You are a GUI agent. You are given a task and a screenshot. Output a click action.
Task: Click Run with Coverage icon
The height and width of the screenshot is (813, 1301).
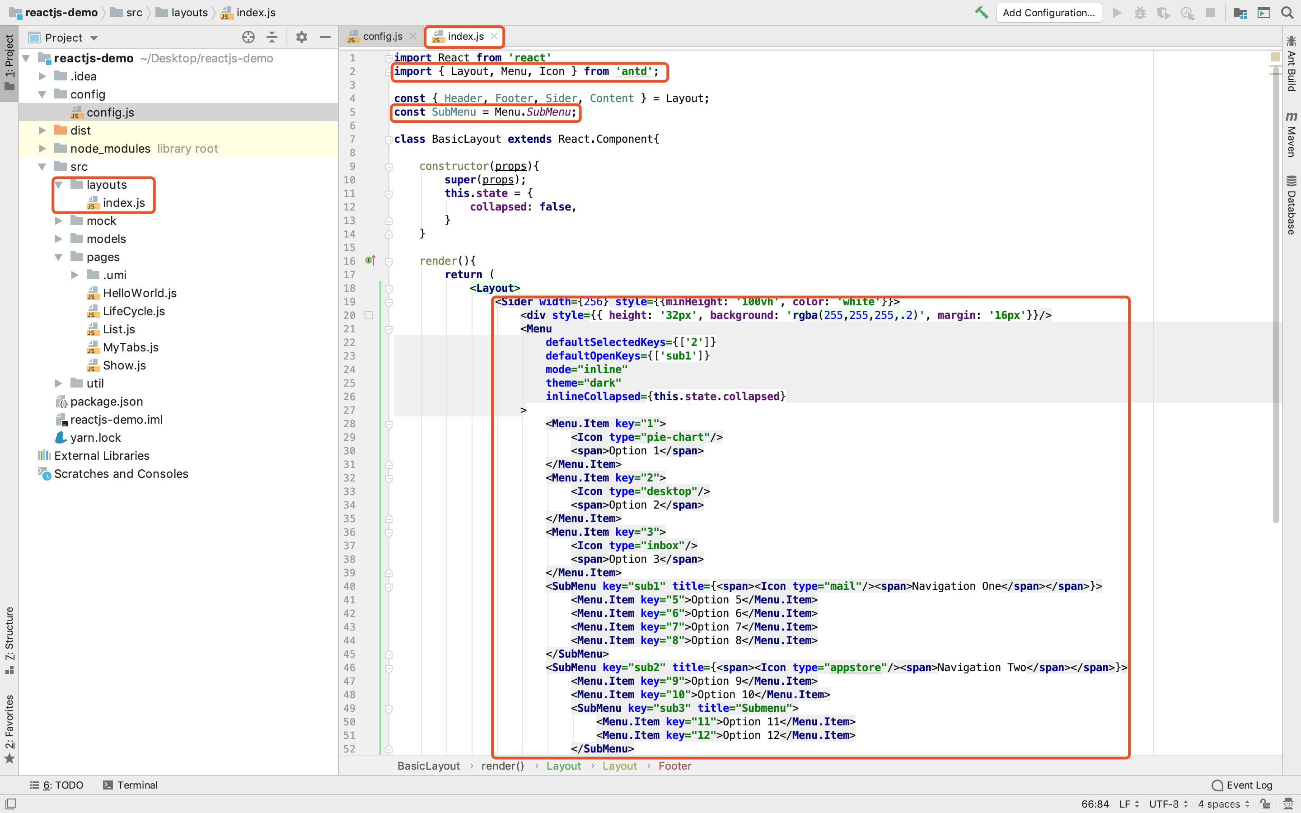pos(1163,12)
